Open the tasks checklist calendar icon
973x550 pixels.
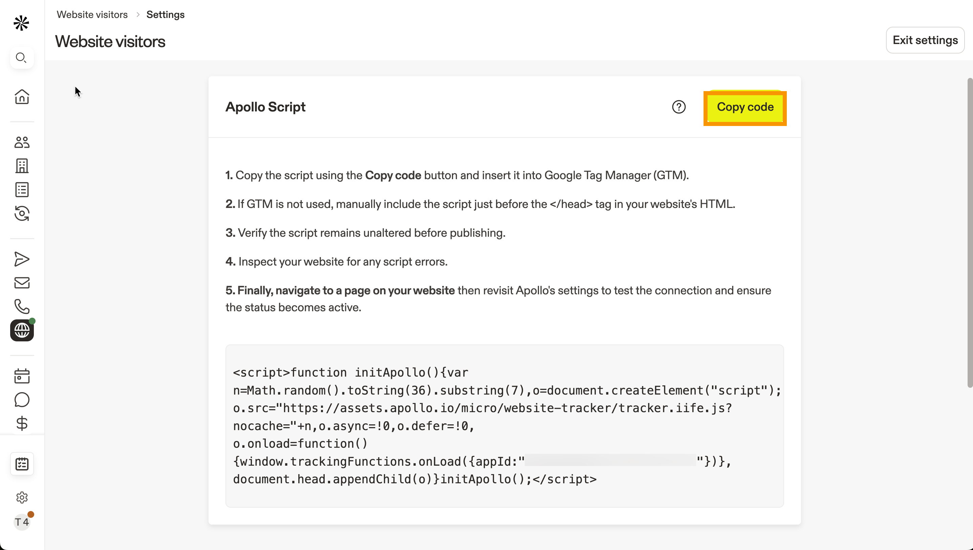[22, 464]
